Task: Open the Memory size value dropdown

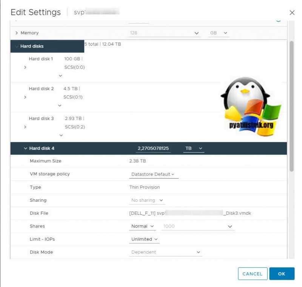Action: click(x=165, y=33)
